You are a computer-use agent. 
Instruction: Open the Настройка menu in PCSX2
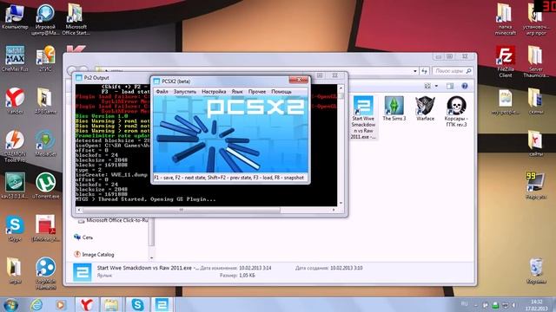pyautogui.click(x=214, y=92)
